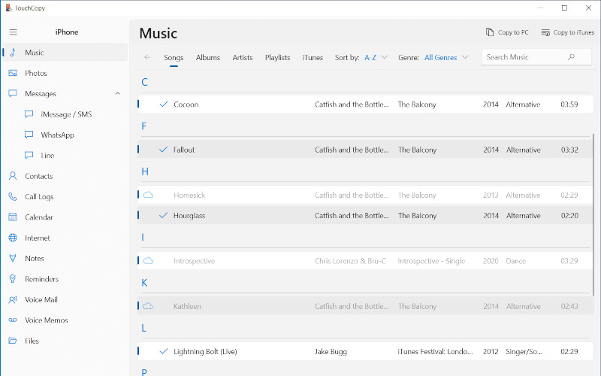Uncheck the Fallout song checkmark

coord(164,149)
